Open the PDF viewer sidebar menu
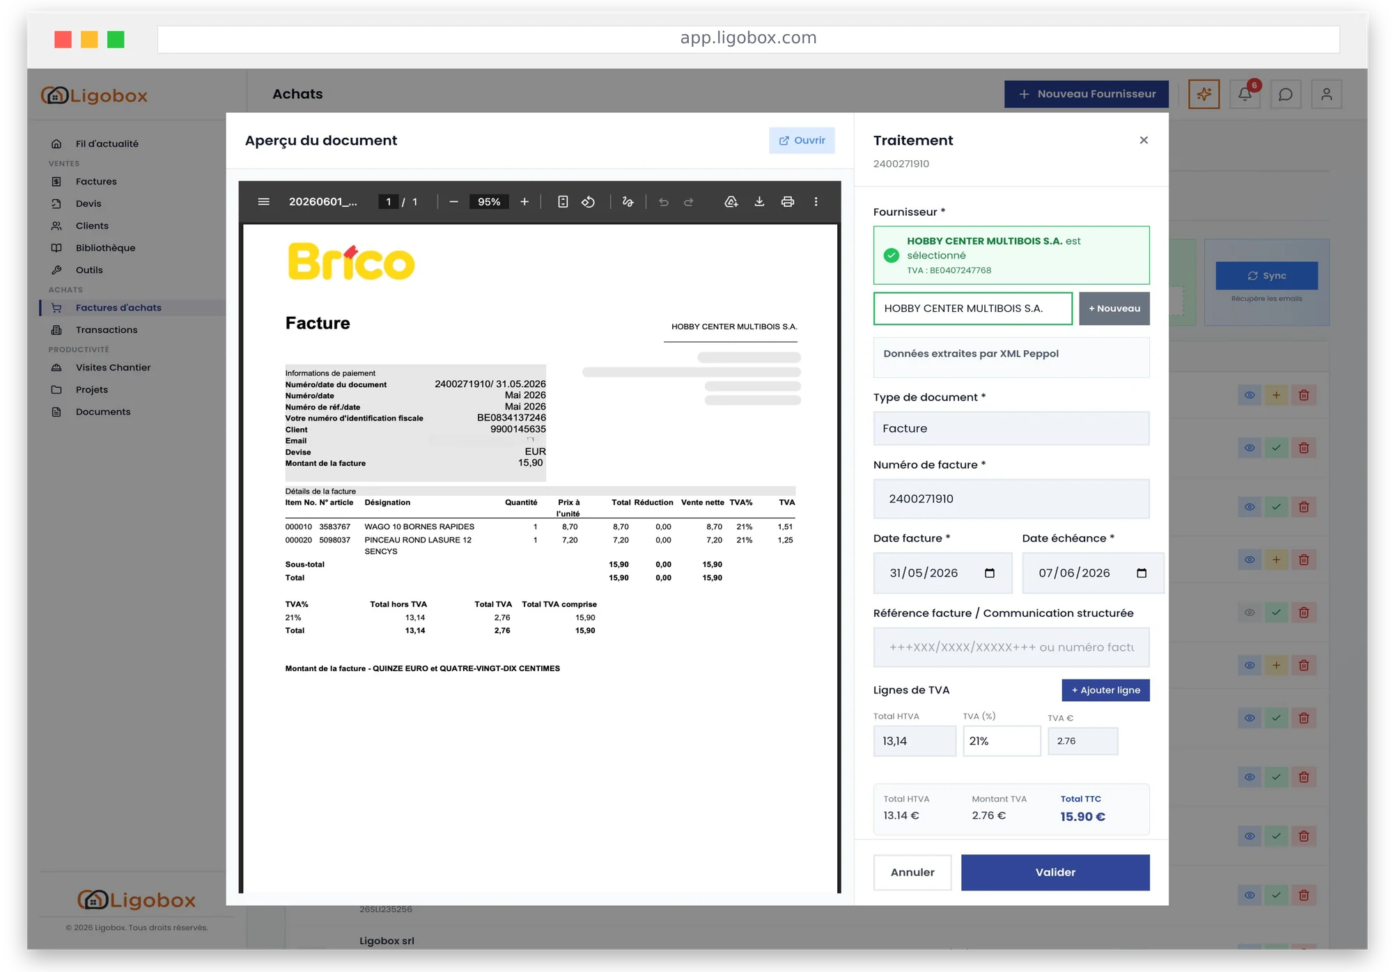This screenshot has height=972, width=1393. [263, 202]
